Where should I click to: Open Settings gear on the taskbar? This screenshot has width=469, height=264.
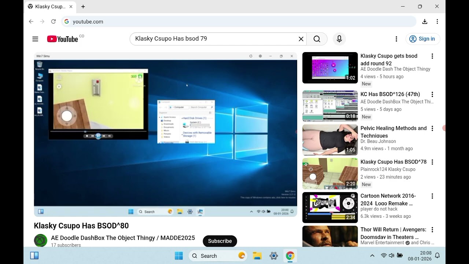pos(274,256)
